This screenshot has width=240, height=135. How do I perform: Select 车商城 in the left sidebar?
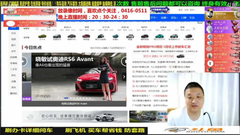[13, 63]
